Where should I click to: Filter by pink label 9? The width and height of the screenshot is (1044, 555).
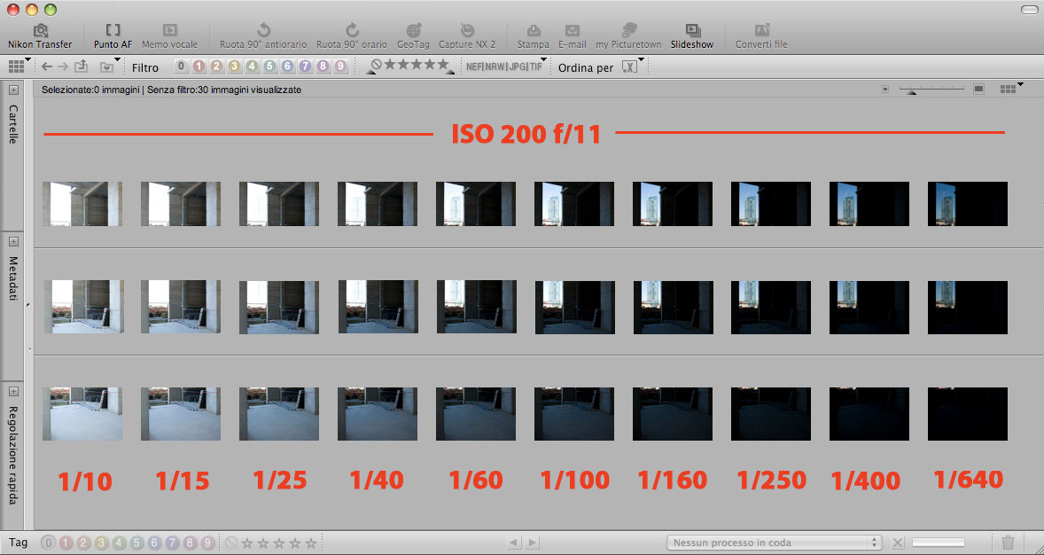pyautogui.click(x=341, y=66)
